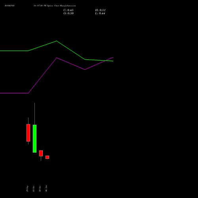
Task: Select the small red candlestick at 03 Oct
Action: 41,153
